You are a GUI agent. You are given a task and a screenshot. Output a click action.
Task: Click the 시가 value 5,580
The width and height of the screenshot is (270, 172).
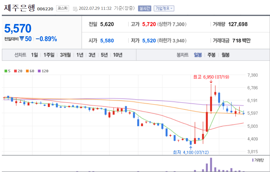(x=107, y=41)
